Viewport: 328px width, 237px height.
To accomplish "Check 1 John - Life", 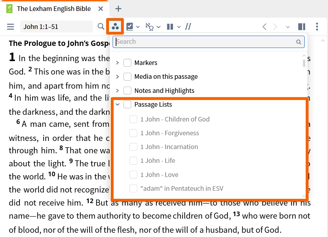I will coord(133,161).
